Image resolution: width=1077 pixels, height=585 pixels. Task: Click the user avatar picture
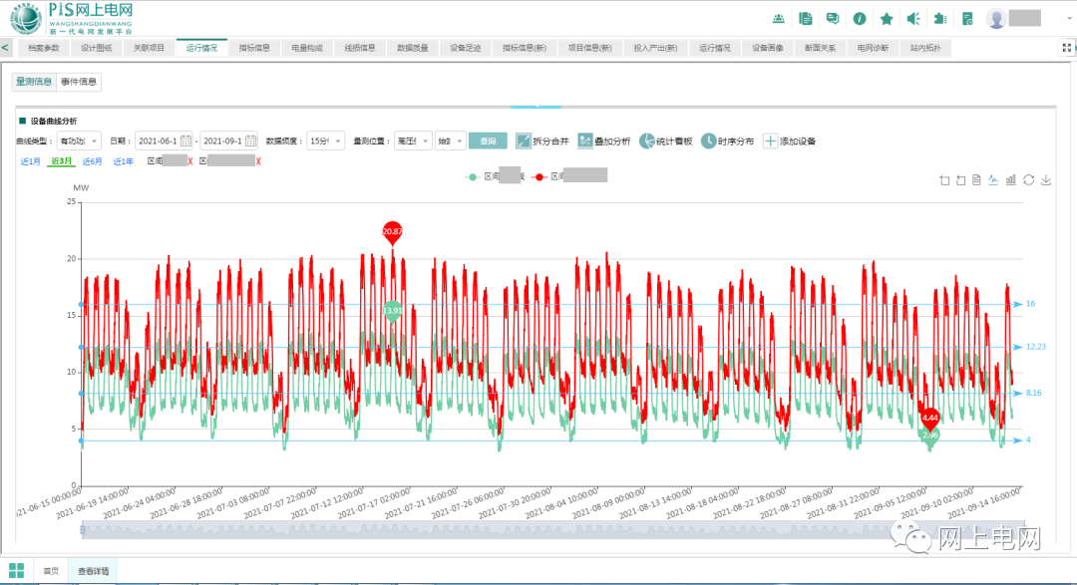(x=996, y=19)
